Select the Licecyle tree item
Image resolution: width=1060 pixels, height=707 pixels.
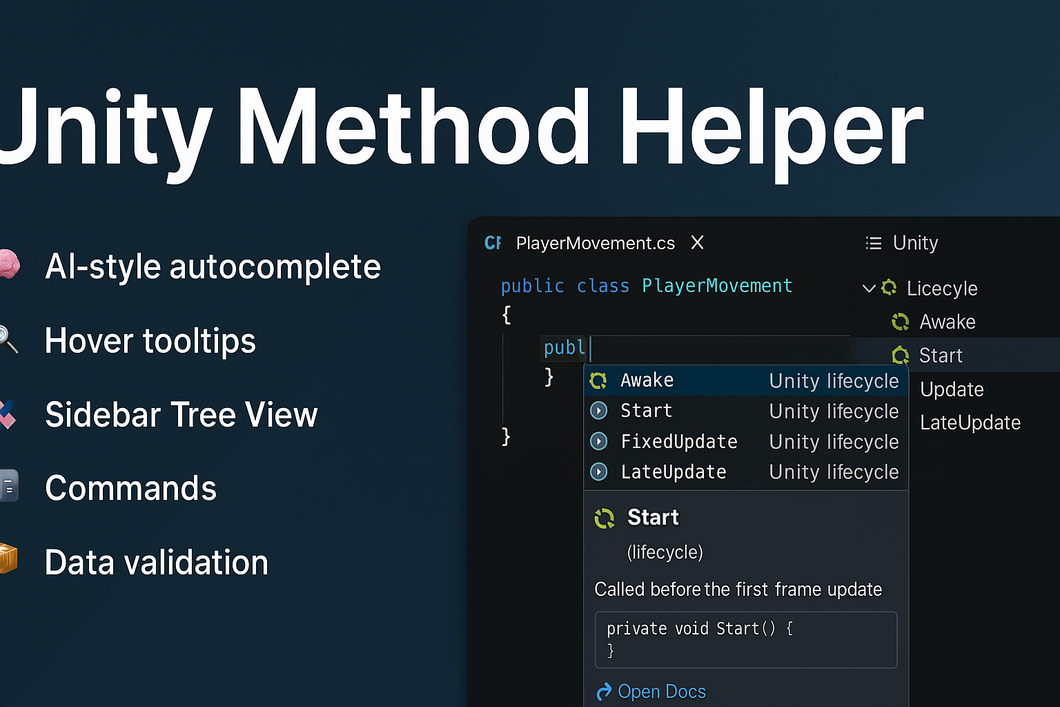942,288
